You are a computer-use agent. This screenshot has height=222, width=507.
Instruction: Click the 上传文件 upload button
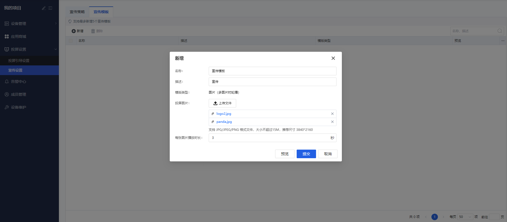[222, 103]
